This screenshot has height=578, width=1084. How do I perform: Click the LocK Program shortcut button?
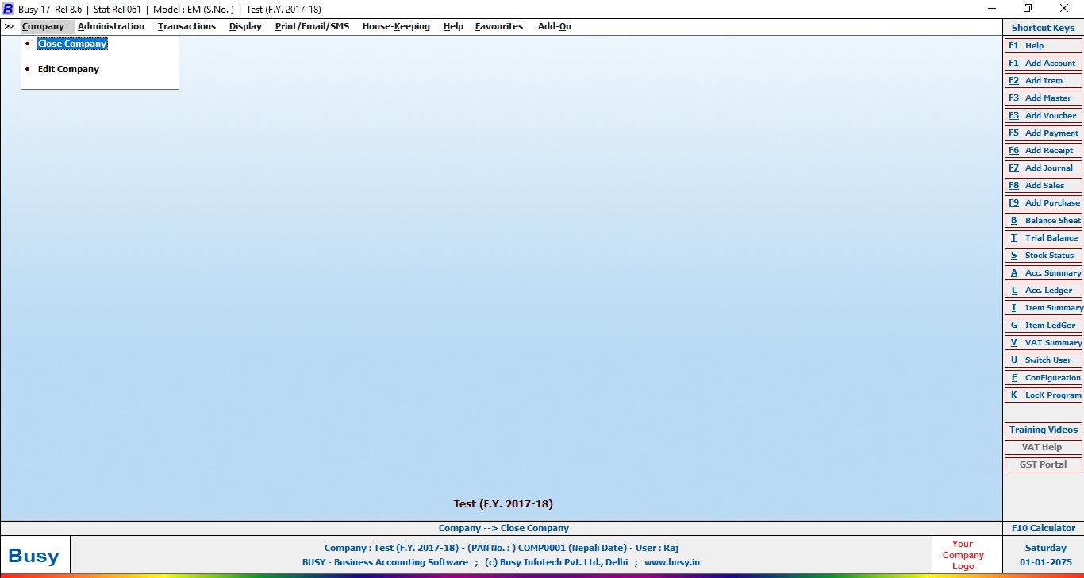[1043, 395]
